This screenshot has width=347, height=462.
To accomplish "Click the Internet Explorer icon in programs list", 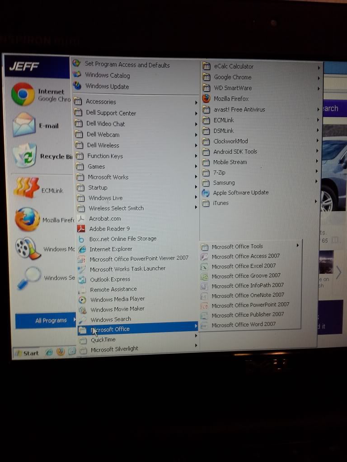I will [82, 249].
